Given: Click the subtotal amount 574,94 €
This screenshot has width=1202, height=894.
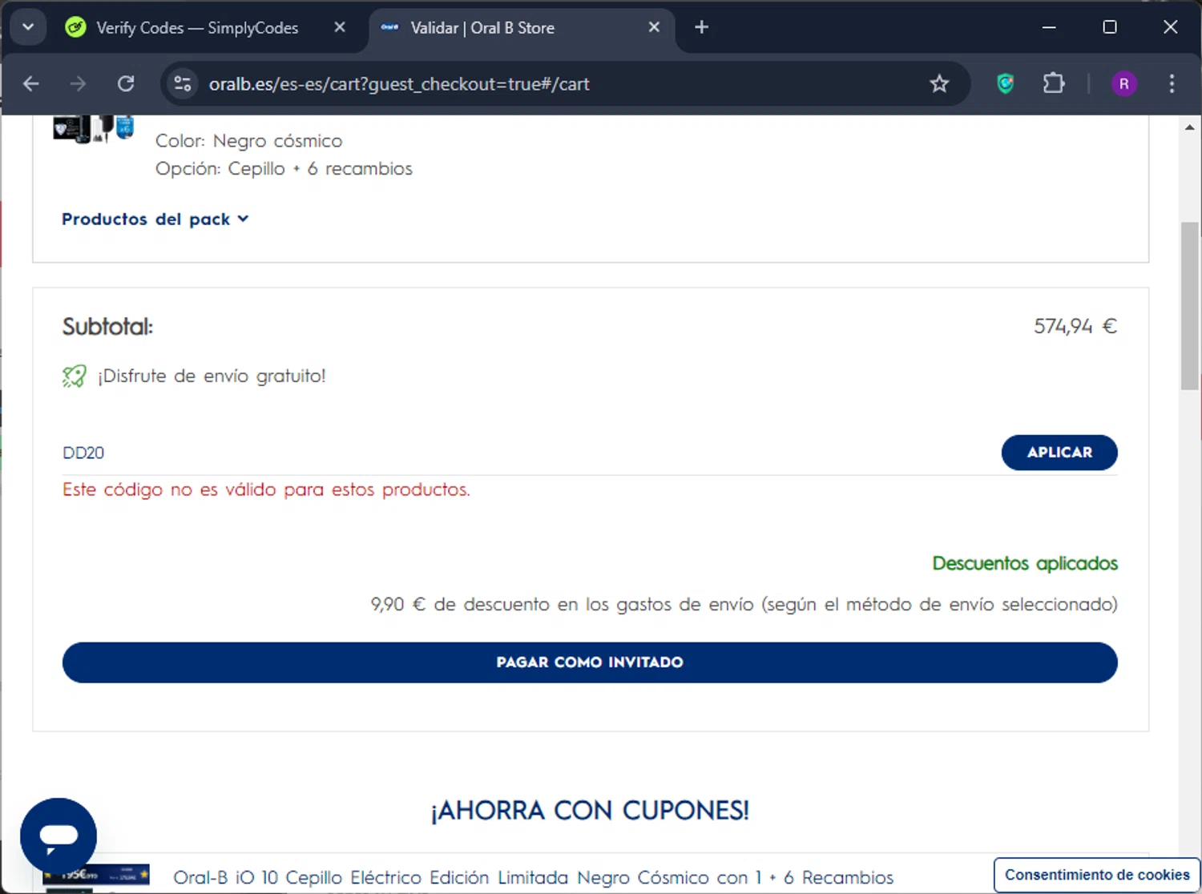Looking at the screenshot, I should point(1075,326).
